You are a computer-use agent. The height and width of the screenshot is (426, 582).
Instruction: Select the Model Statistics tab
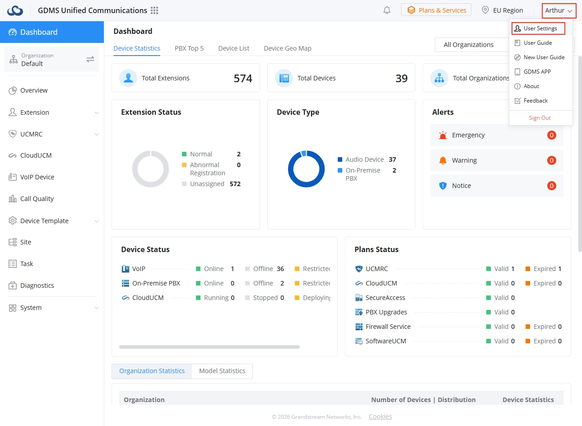pos(222,371)
